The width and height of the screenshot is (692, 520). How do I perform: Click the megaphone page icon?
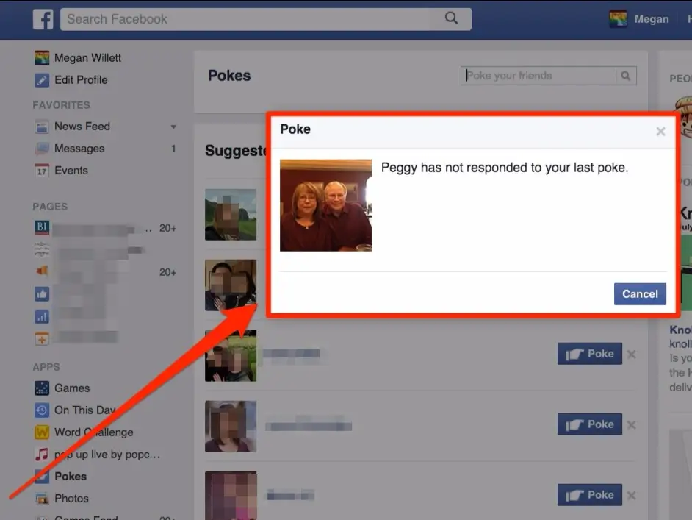pos(42,271)
